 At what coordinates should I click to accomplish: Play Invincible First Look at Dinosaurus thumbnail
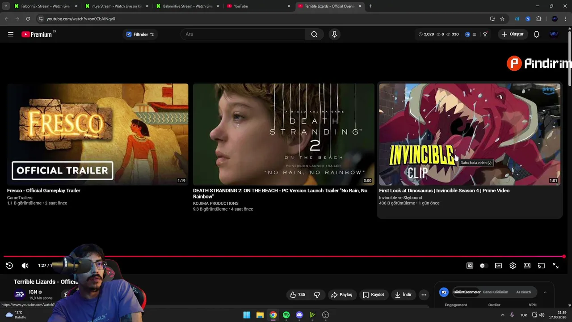pyautogui.click(x=470, y=134)
